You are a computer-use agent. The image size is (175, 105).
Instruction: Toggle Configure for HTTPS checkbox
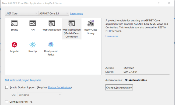click(6, 102)
